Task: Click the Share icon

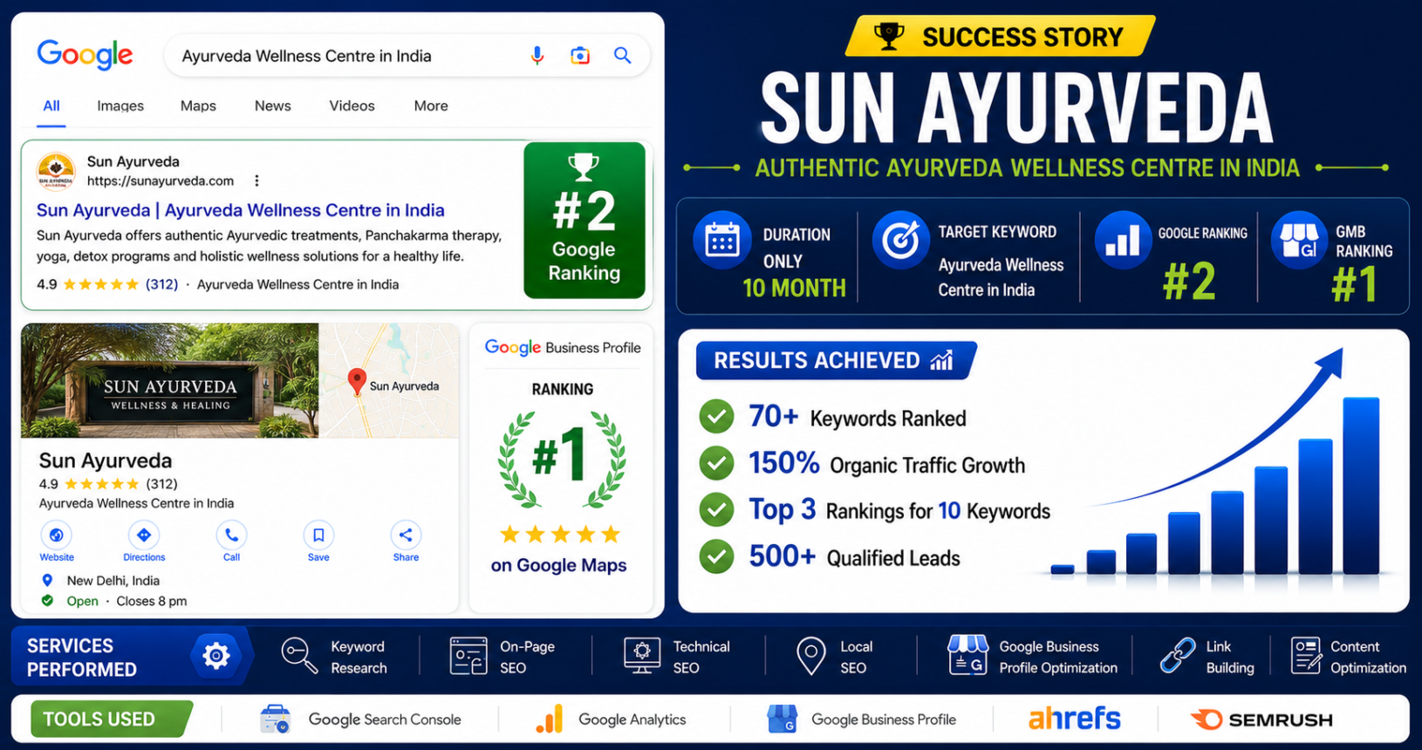Action: (x=406, y=535)
